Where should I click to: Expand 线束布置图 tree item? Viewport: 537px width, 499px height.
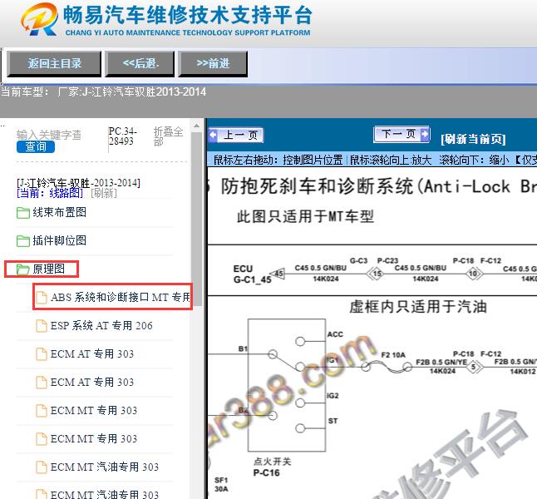click(59, 212)
